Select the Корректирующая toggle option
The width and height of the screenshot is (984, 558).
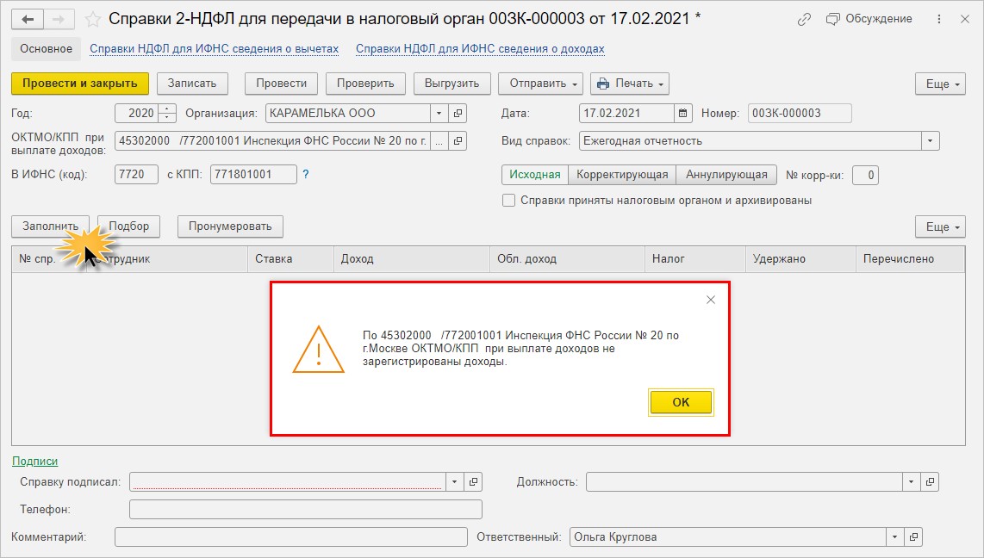click(x=622, y=174)
